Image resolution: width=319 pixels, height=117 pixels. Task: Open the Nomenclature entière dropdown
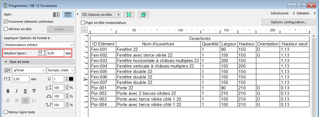(x=39, y=45)
